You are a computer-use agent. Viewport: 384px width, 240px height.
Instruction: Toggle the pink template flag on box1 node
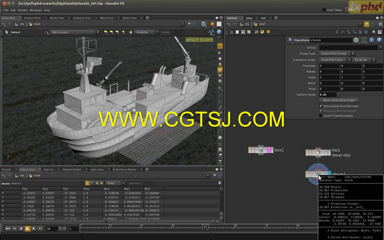coord(269,150)
